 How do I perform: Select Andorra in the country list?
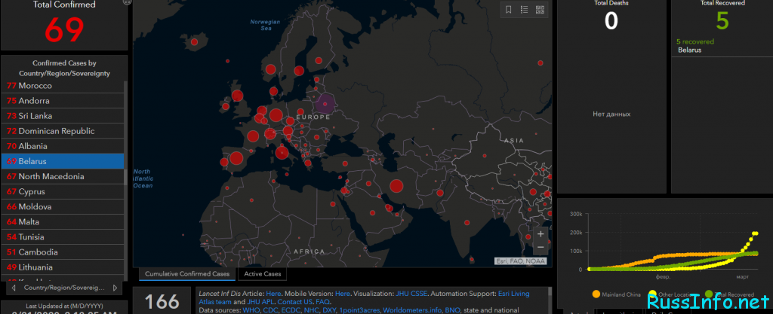pos(63,101)
